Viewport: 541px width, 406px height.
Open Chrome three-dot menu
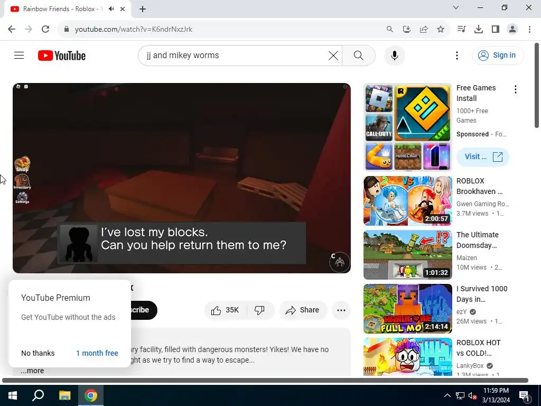(x=529, y=29)
